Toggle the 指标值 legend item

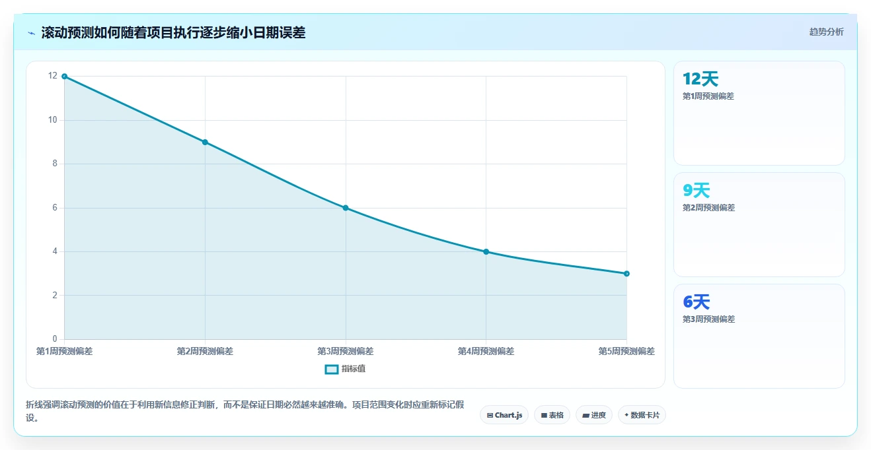point(345,369)
